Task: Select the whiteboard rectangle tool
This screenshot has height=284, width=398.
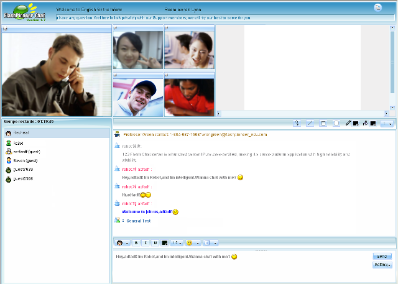Action: 323,124
